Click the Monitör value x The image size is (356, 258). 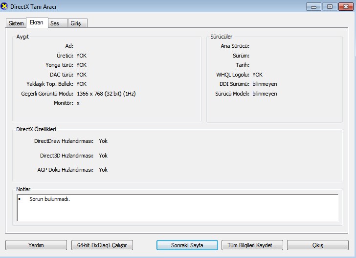[x=78, y=103]
